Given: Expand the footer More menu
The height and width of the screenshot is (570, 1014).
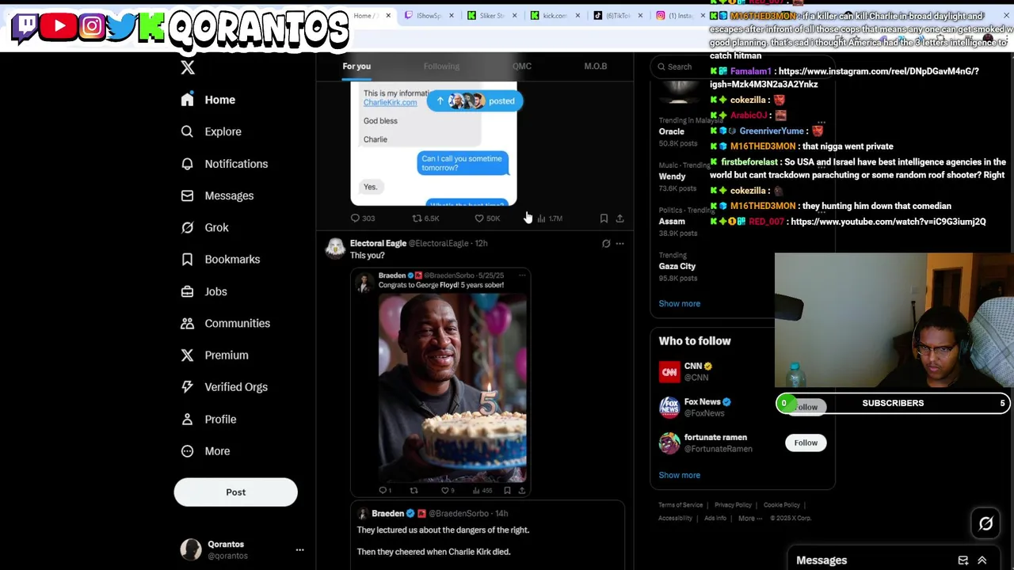Looking at the screenshot, I should pos(750,519).
